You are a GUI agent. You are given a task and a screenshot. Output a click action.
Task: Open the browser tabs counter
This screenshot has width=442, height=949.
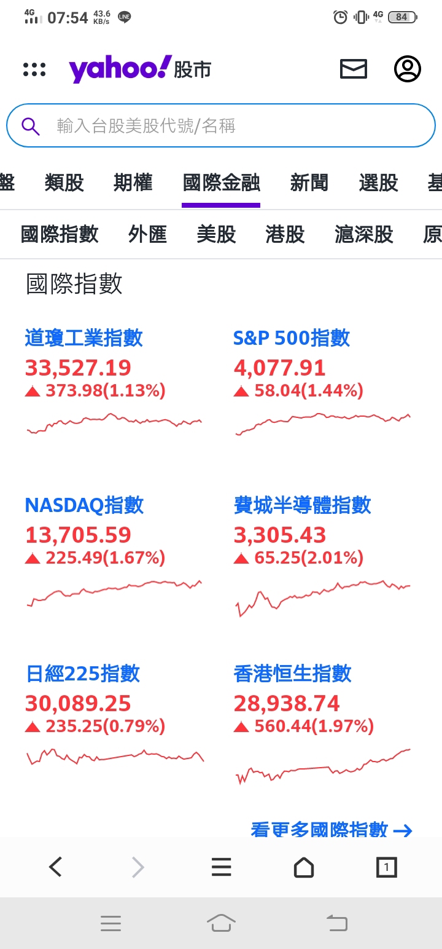pos(386,867)
